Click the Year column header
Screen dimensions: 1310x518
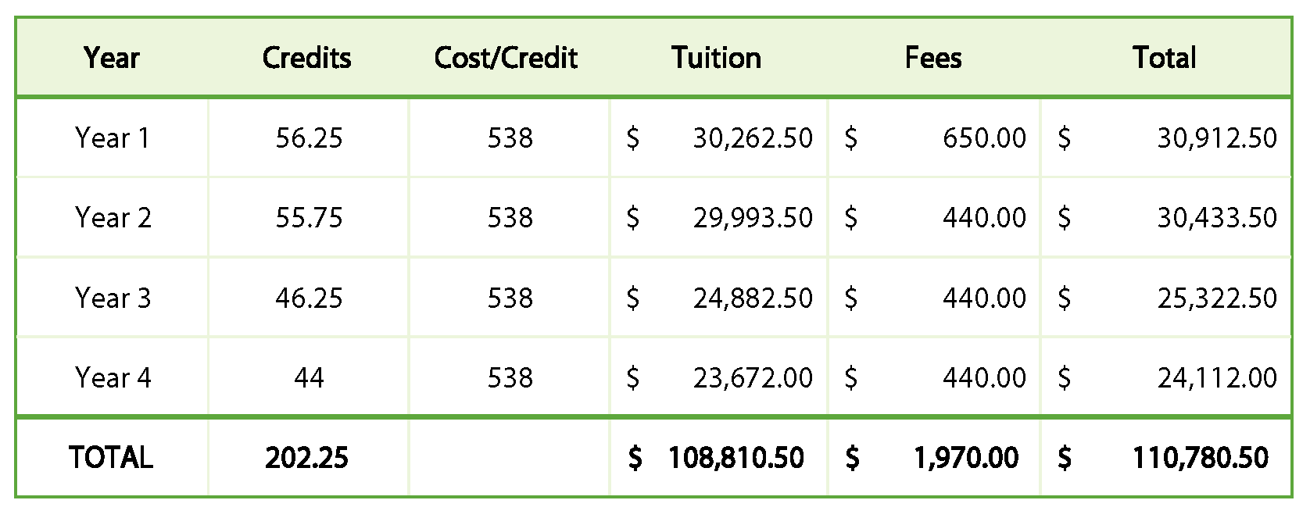point(112,58)
